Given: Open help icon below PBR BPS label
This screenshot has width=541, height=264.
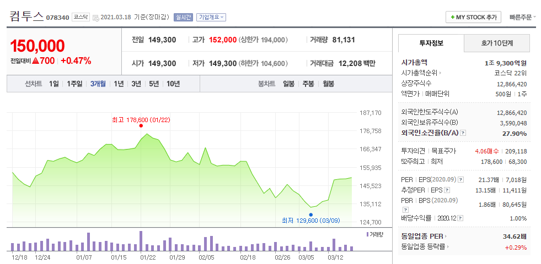Looking at the screenshot, I should [x=406, y=209].
